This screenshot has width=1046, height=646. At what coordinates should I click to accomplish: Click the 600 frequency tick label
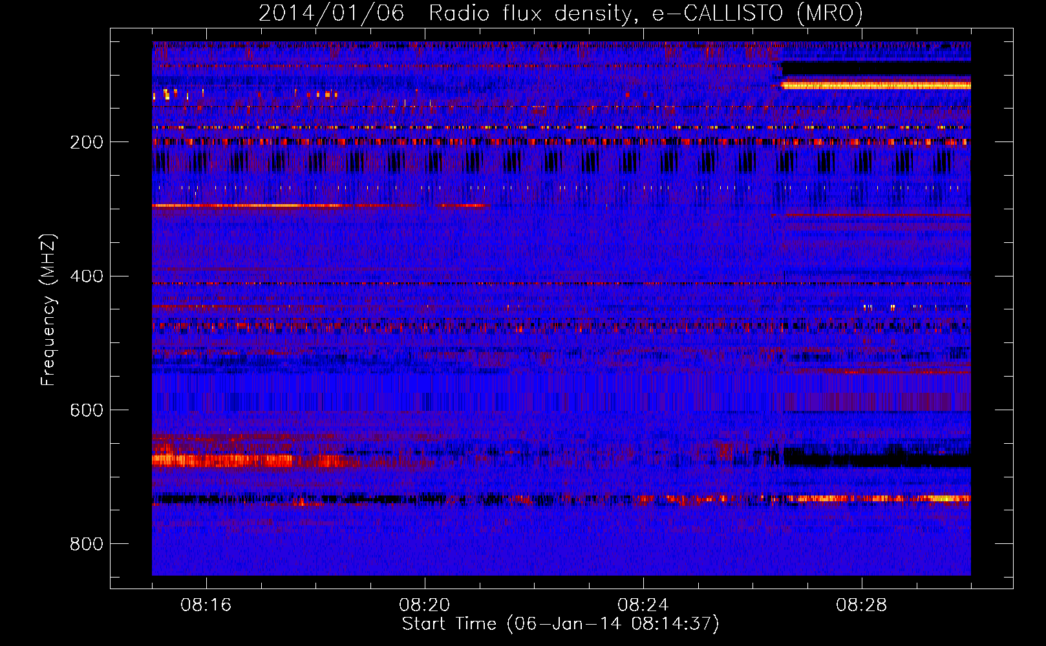pyautogui.click(x=87, y=411)
